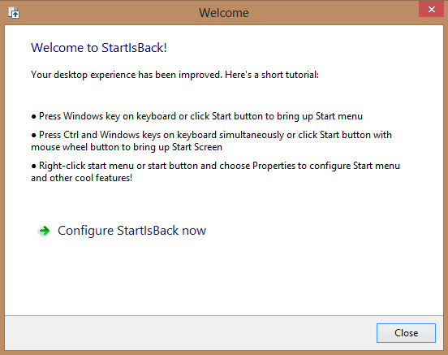Open Configure StartIsBack now link
The width and height of the screenshot is (448, 355).
pyautogui.click(x=131, y=231)
